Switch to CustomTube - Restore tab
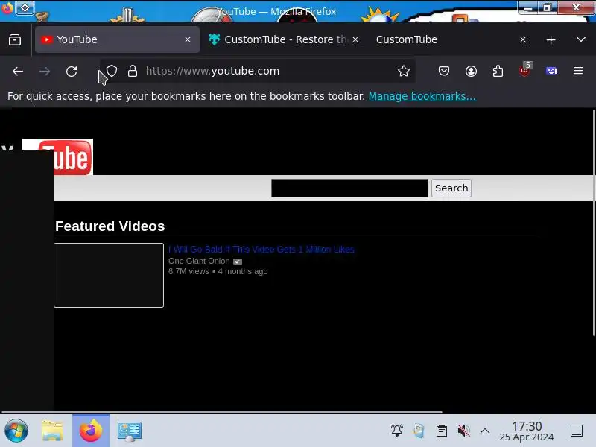Image resolution: width=596 pixels, height=447 pixels. pyautogui.click(x=284, y=39)
